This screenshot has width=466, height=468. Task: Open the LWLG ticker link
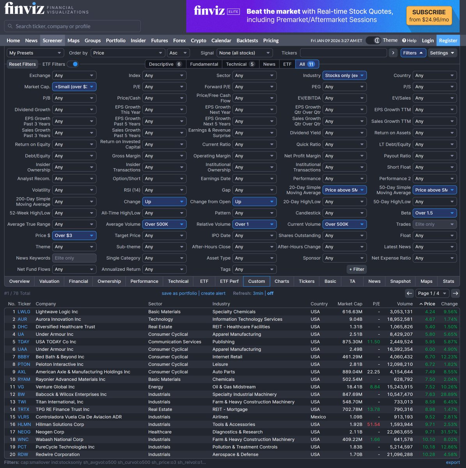pos(23,312)
